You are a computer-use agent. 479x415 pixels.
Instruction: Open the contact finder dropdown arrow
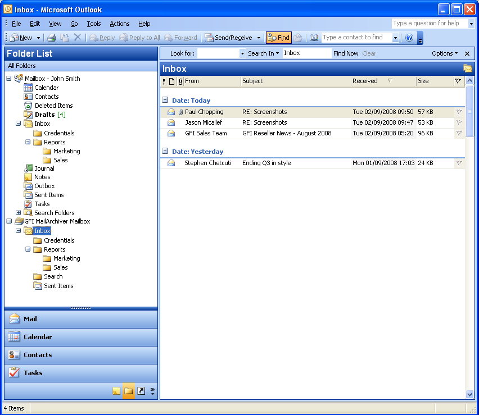click(396, 38)
